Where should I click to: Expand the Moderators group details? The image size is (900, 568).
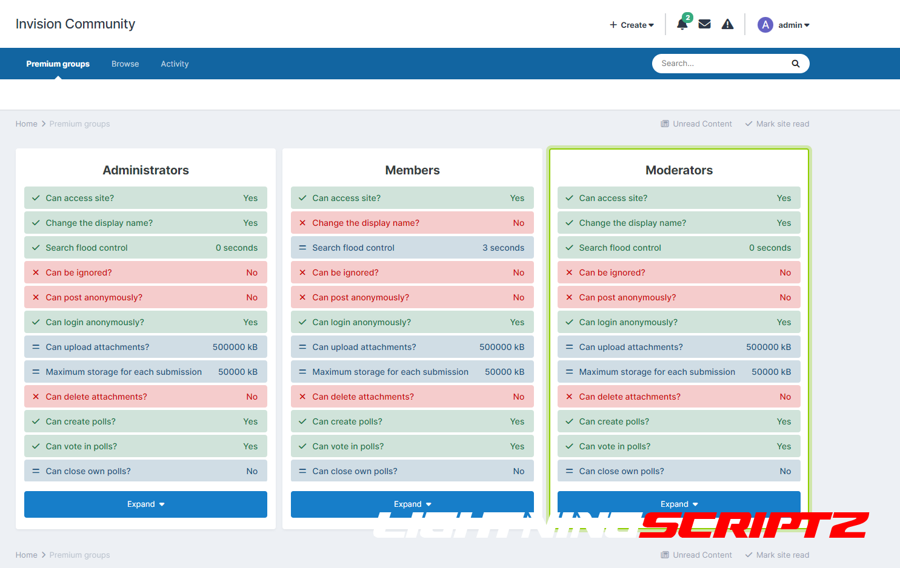coord(679,503)
